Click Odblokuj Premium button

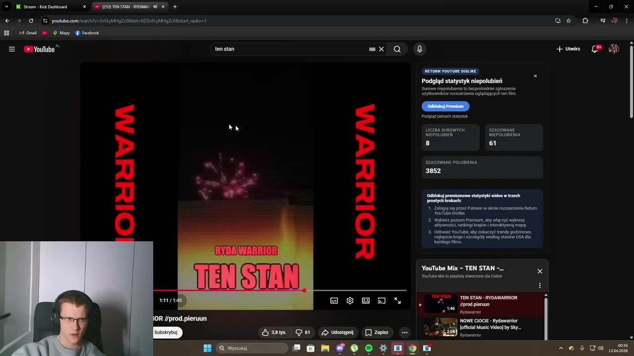point(445,106)
